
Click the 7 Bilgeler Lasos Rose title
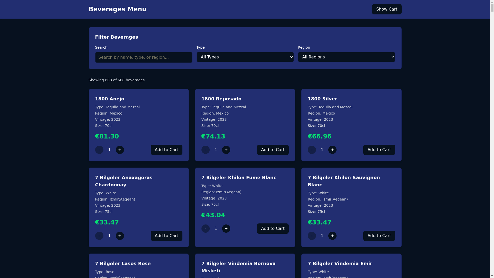[x=123, y=264]
